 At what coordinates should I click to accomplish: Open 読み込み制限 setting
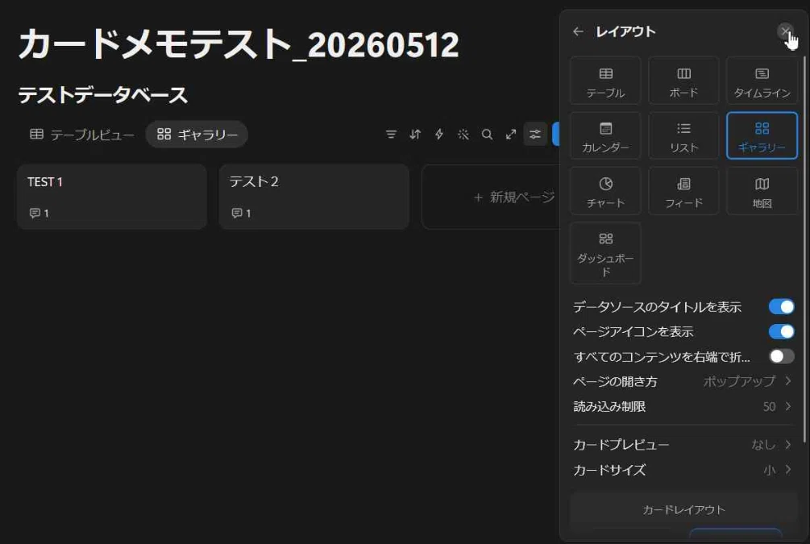pyautogui.click(x=683, y=406)
